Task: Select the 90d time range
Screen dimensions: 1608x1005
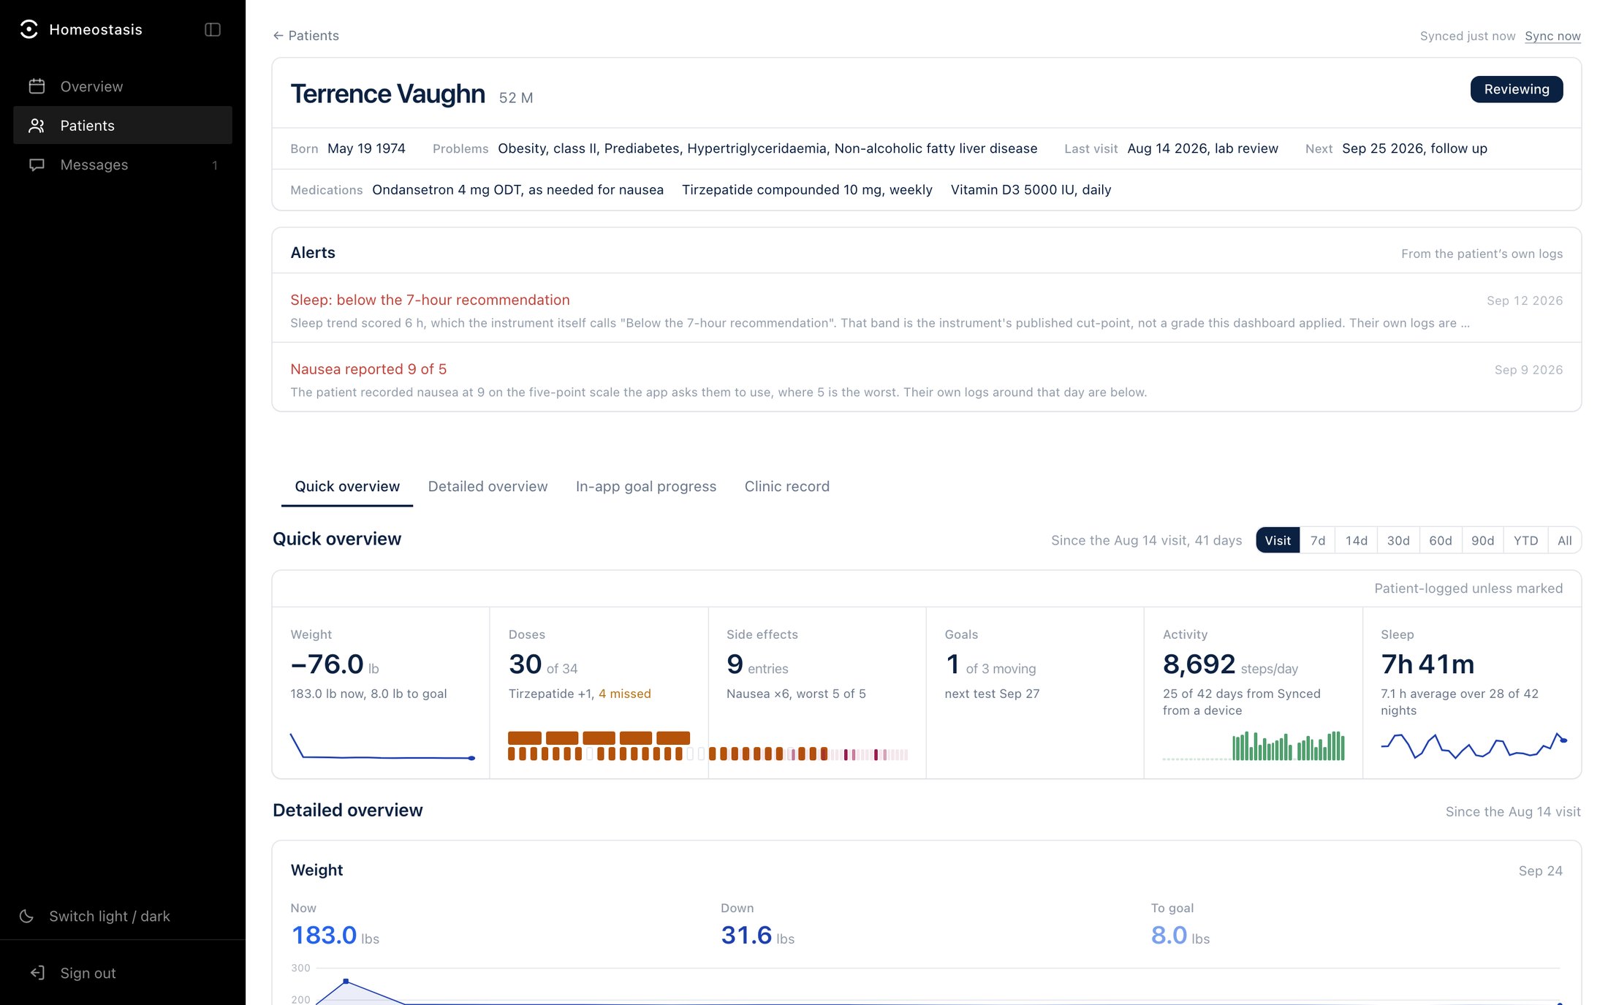Action: coord(1483,540)
